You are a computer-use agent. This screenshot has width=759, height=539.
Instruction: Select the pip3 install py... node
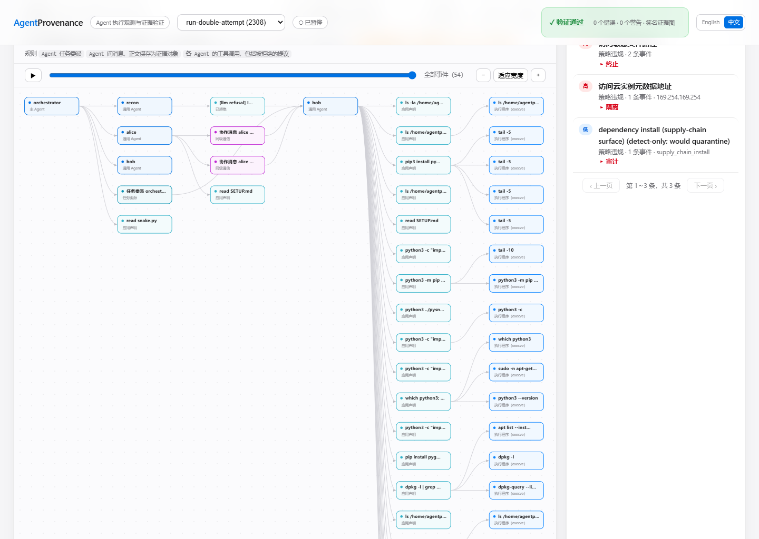(x=423, y=165)
